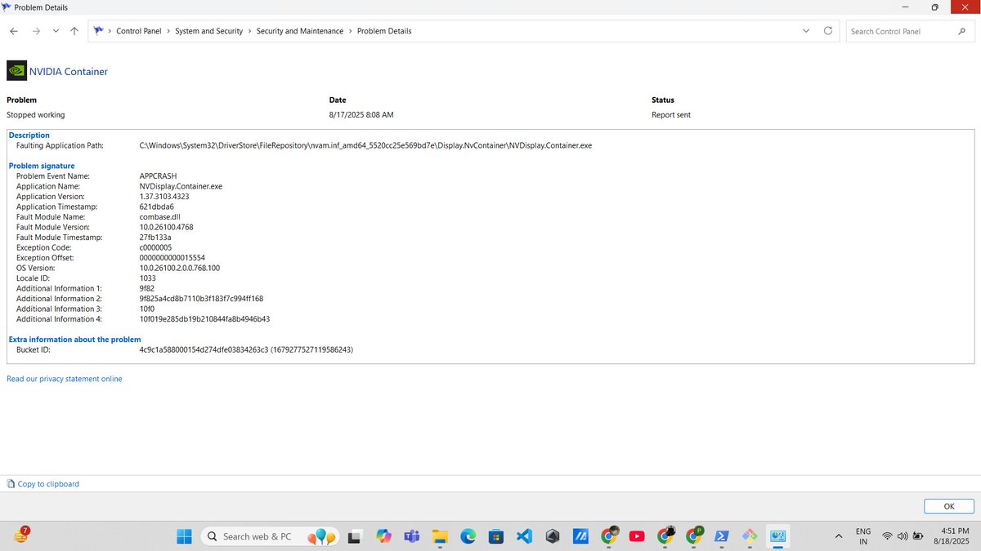Open the privacy statement online link

65,378
